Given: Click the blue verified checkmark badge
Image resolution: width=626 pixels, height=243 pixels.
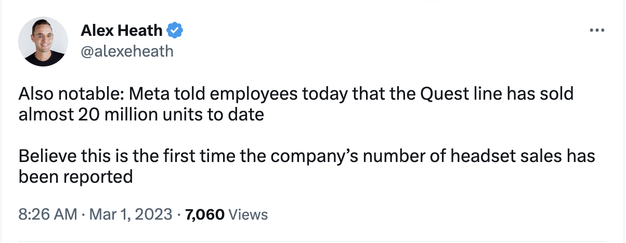Looking at the screenshot, I should coord(175,31).
